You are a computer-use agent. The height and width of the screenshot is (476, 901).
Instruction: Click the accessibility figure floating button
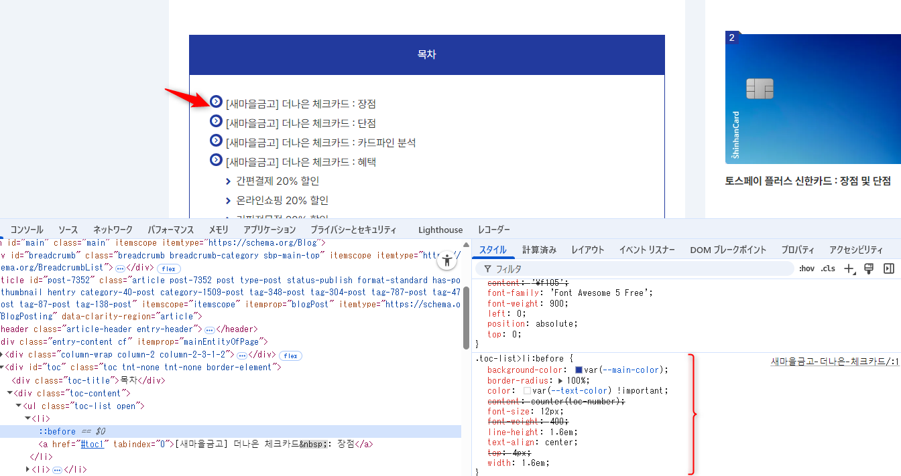(446, 261)
